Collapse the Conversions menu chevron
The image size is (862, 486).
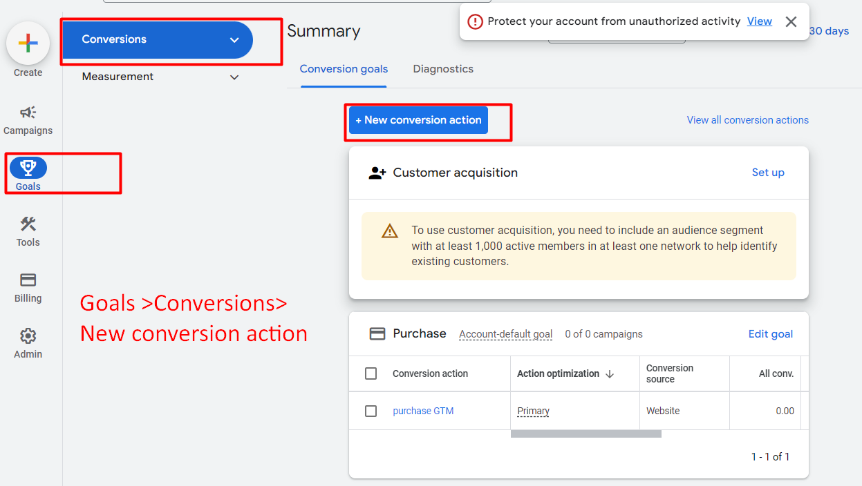click(x=234, y=40)
